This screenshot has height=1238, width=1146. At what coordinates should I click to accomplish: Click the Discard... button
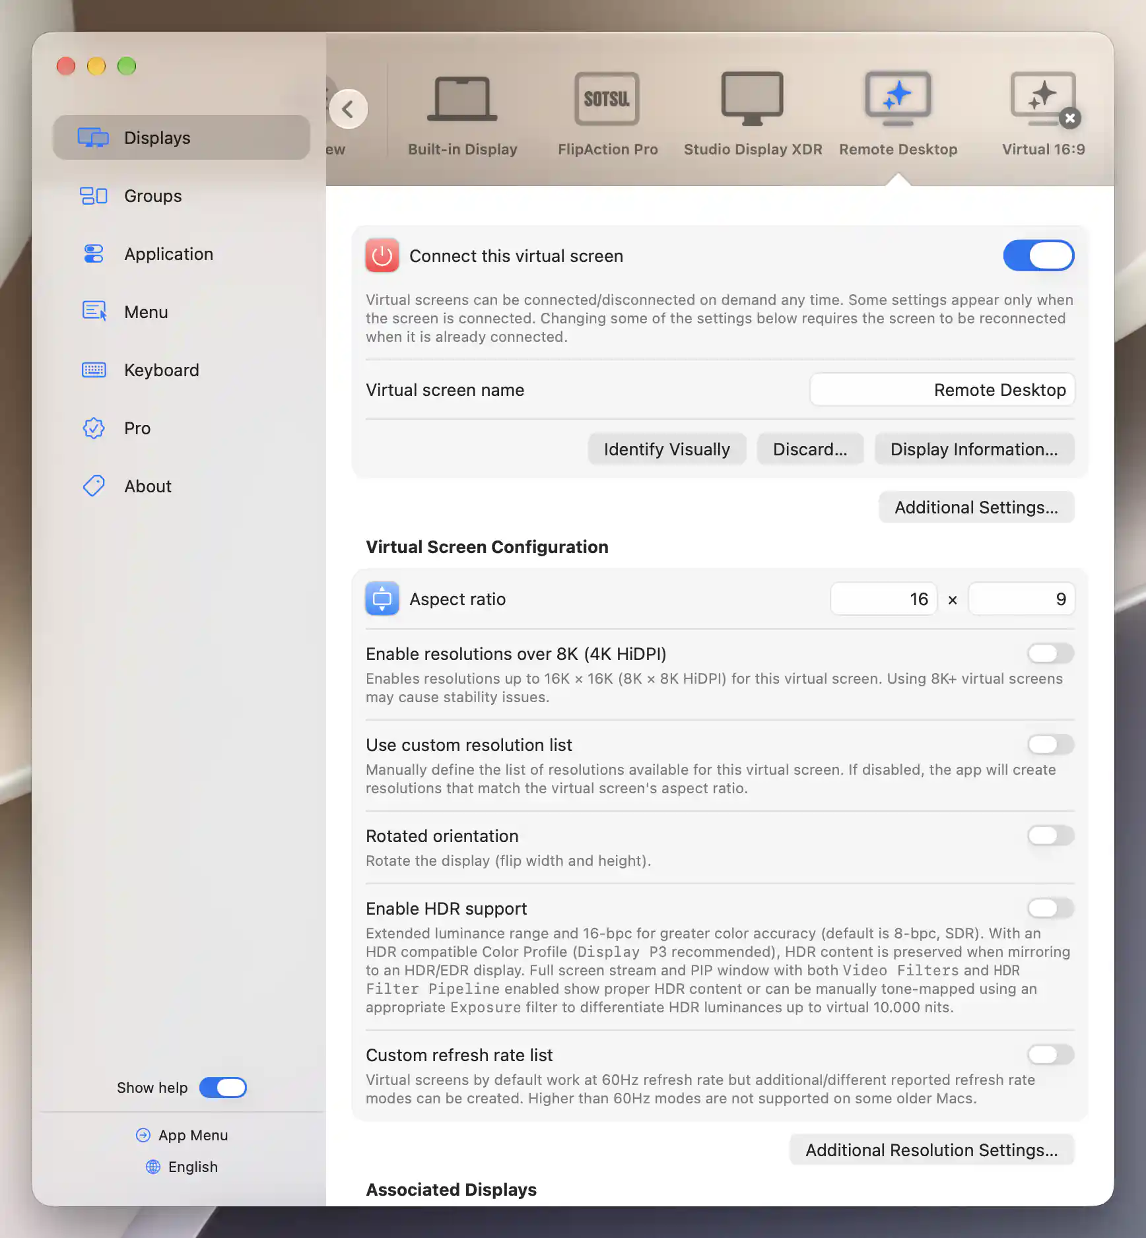tap(810, 449)
